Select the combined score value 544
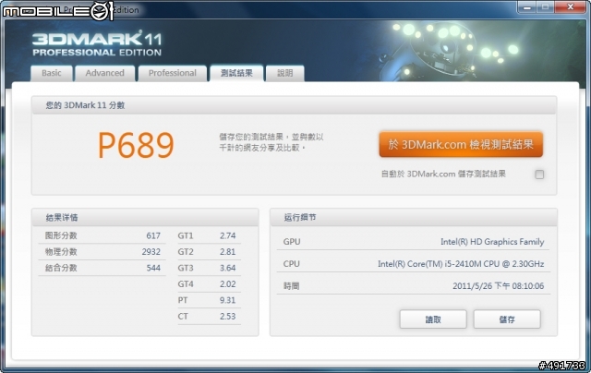The width and height of the screenshot is (591, 373). pyautogui.click(x=153, y=268)
